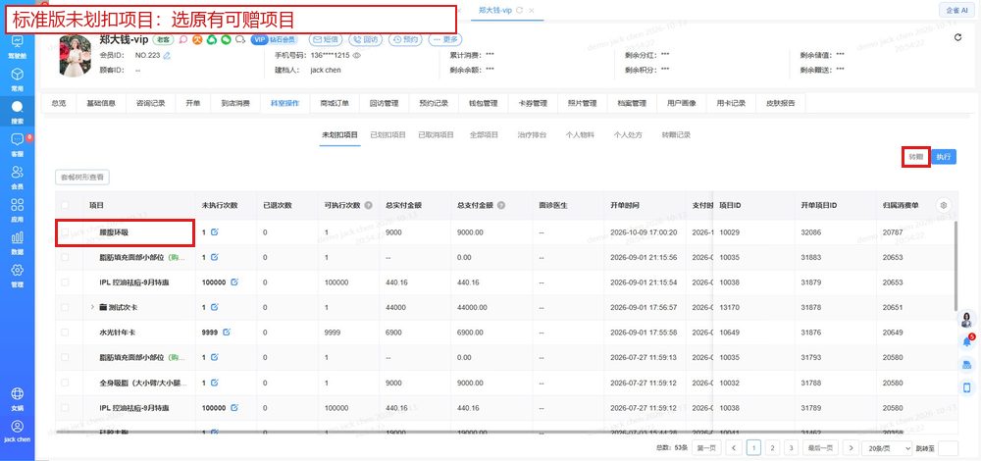Open the 更多 more actions menu
This screenshot has width=981, height=461.
pos(444,39)
